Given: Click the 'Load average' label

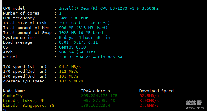Looking at the screenshot, I should (18, 42).
